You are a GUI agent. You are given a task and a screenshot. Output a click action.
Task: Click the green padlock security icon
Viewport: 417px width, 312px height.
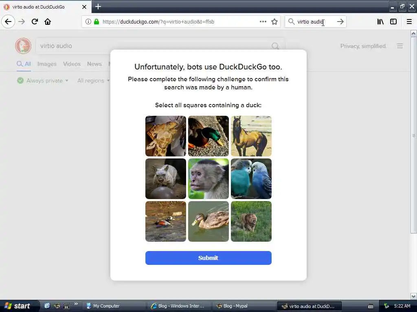click(x=97, y=22)
